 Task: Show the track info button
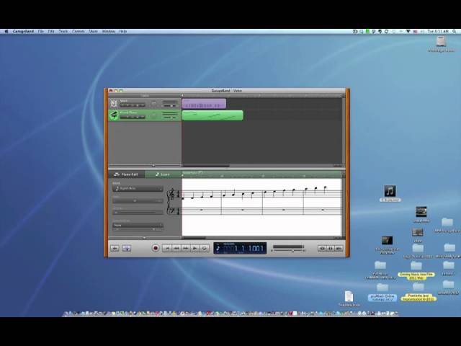coord(331,248)
